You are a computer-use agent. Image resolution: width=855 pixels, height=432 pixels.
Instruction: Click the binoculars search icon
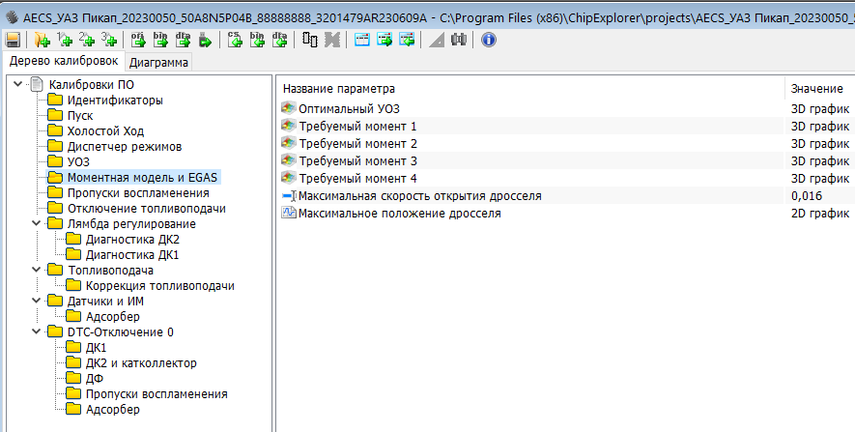pos(459,40)
